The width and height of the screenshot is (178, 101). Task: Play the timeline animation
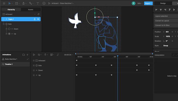[x=34, y=55]
